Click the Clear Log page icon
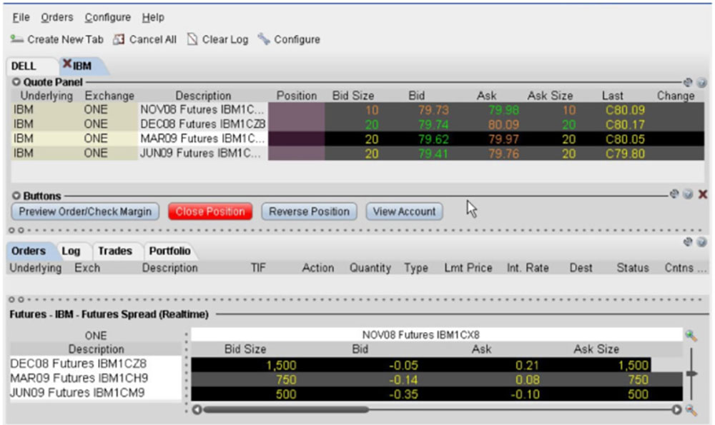 tap(192, 39)
